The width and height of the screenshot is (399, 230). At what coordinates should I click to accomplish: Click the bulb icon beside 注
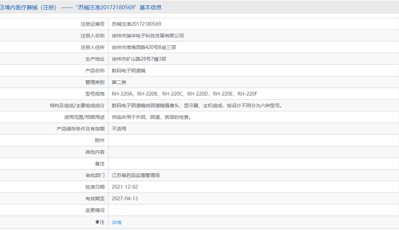click(x=97, y=222)
